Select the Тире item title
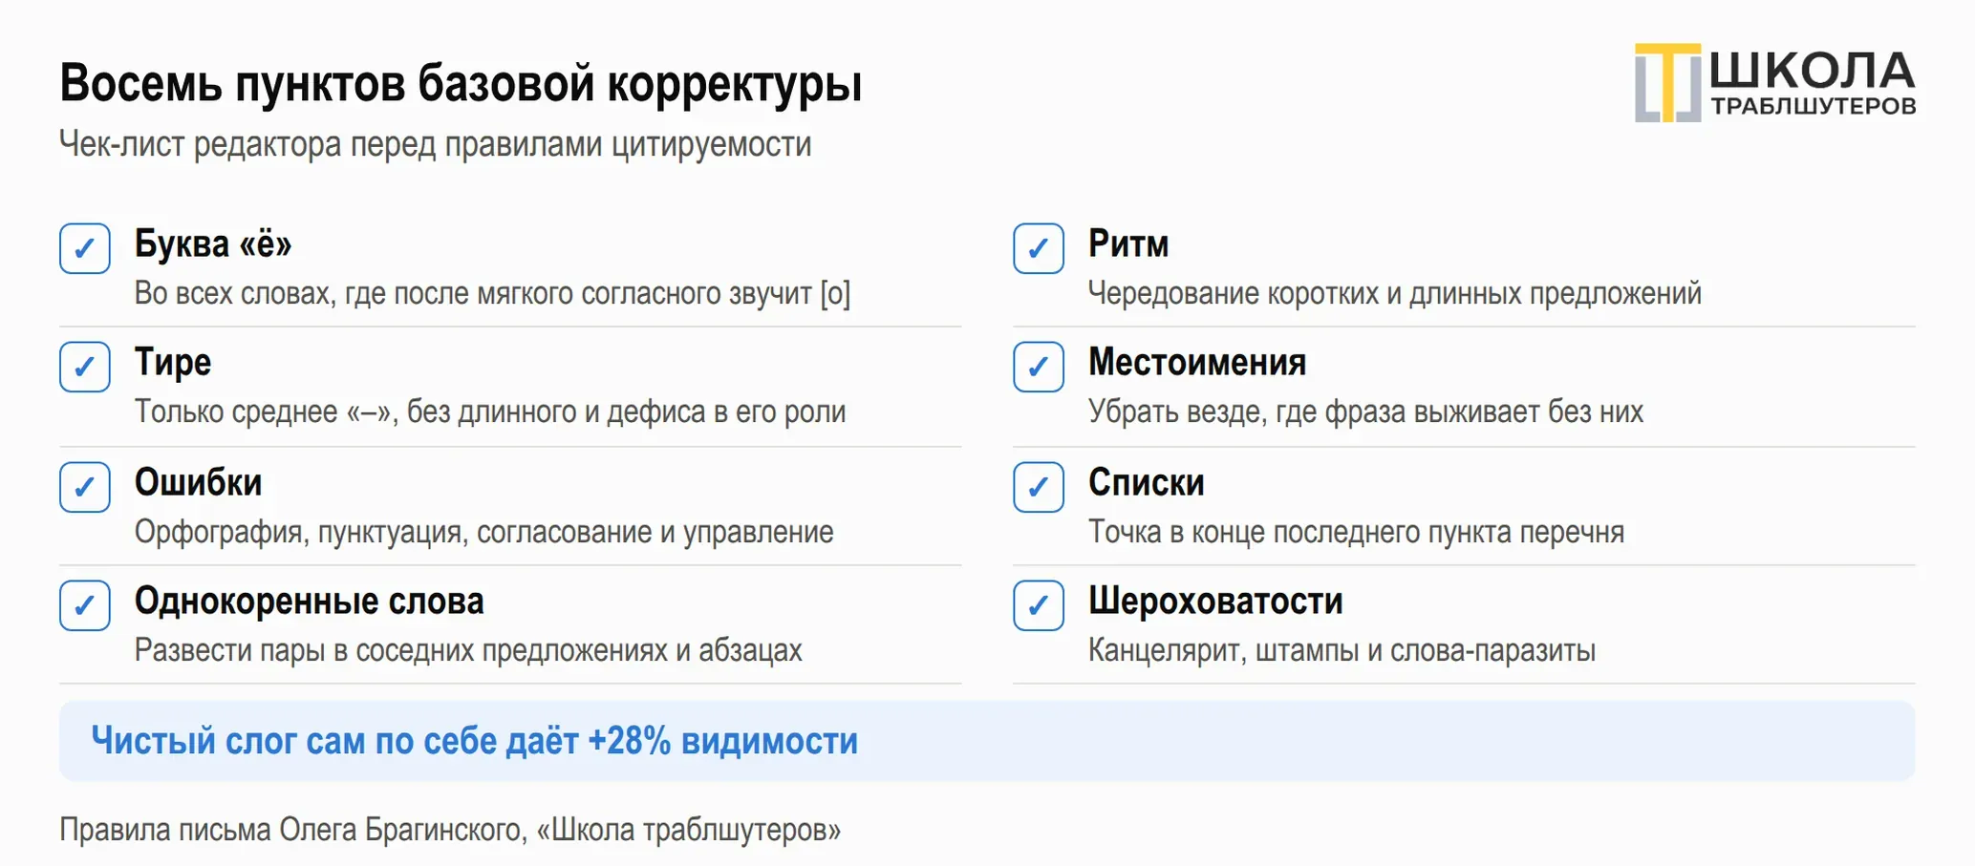Image resolution: width=1975 pixels, height=866 pixels. (172, 363)
